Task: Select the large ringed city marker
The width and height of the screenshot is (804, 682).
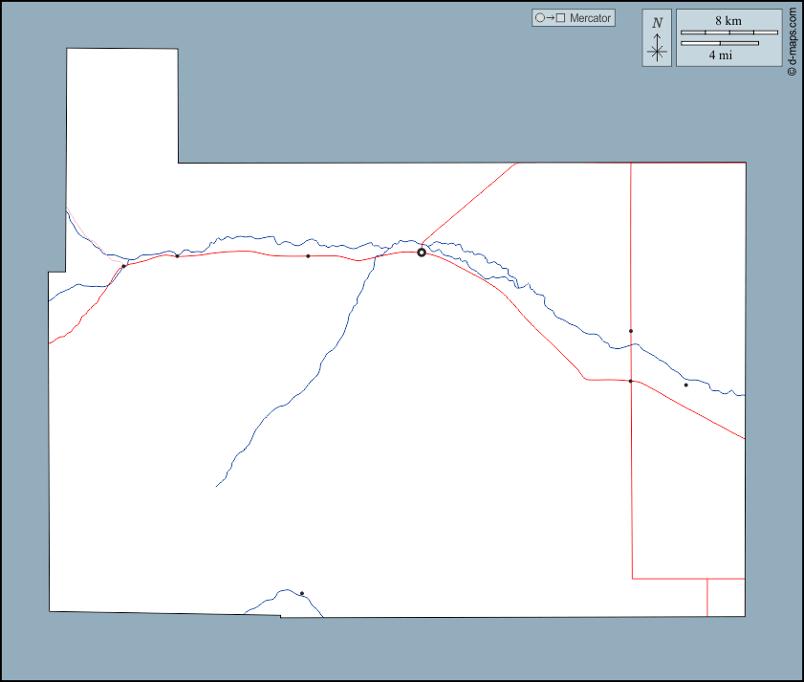Action: (422, 253)
